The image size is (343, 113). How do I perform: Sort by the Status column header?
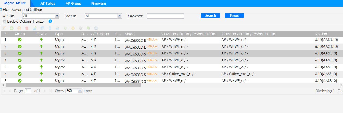(20, 34)
